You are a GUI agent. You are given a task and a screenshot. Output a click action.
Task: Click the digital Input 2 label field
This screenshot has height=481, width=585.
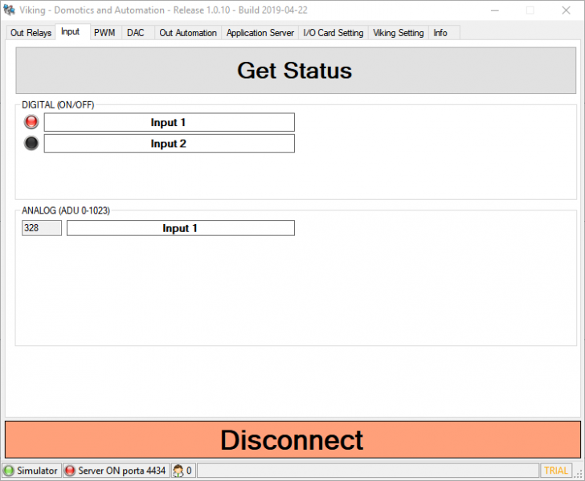(x=170, y=144)
